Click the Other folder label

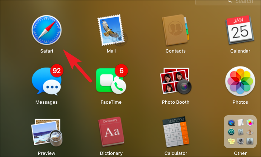(x=240, y=153)
